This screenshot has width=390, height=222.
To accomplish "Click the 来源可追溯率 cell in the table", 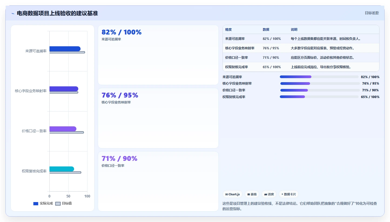I will pos(235,39).
